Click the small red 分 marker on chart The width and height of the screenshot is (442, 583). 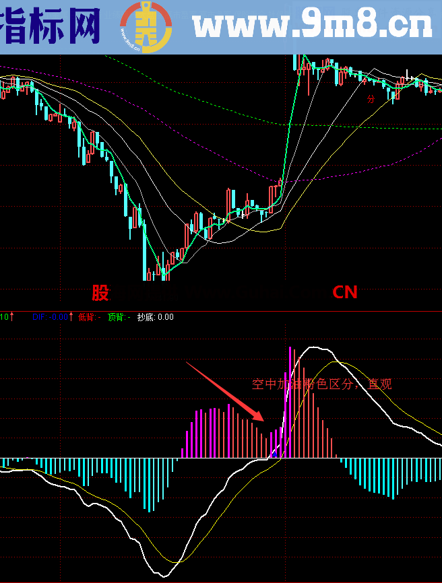coord(371,99)
